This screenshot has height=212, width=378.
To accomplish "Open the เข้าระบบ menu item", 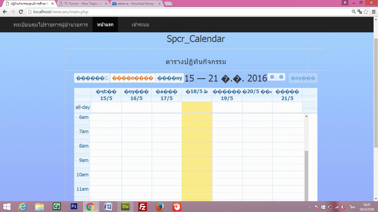I will 140,25.
